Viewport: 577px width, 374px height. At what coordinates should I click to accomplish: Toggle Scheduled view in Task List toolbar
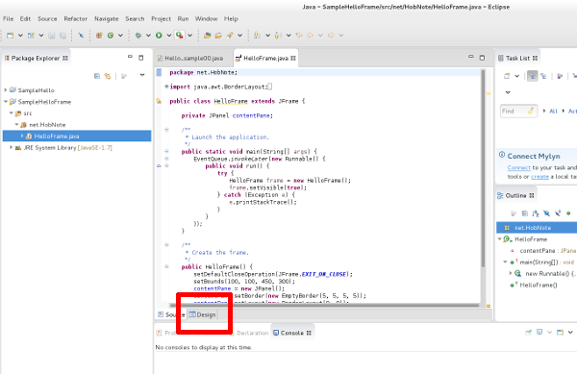tap(543, 76)
